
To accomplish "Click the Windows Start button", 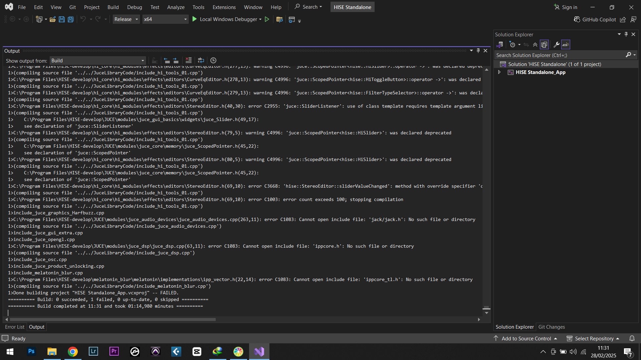I will (x=10, y=351).
